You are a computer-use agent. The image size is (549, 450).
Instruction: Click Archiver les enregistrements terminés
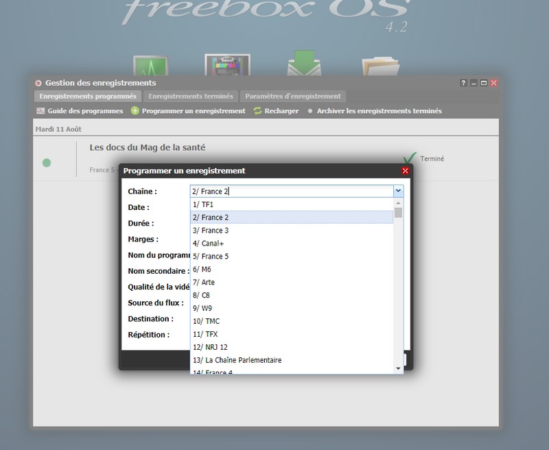(x=375, y=111)
